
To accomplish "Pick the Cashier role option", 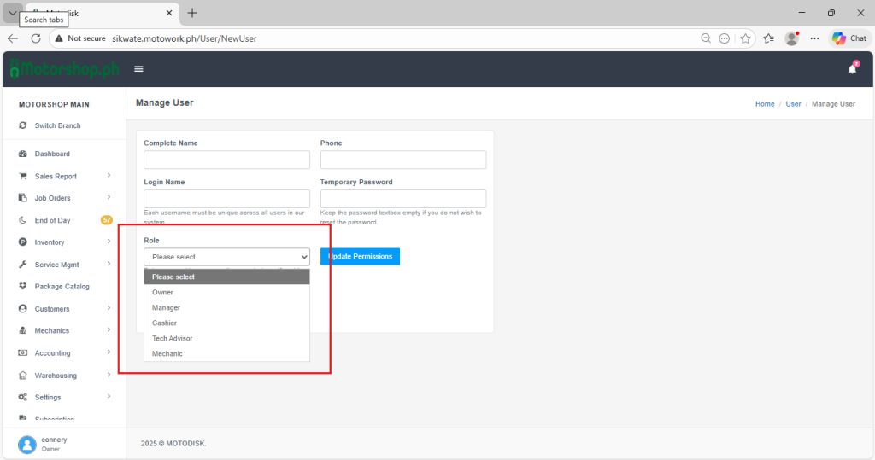I will click(165, 323).
